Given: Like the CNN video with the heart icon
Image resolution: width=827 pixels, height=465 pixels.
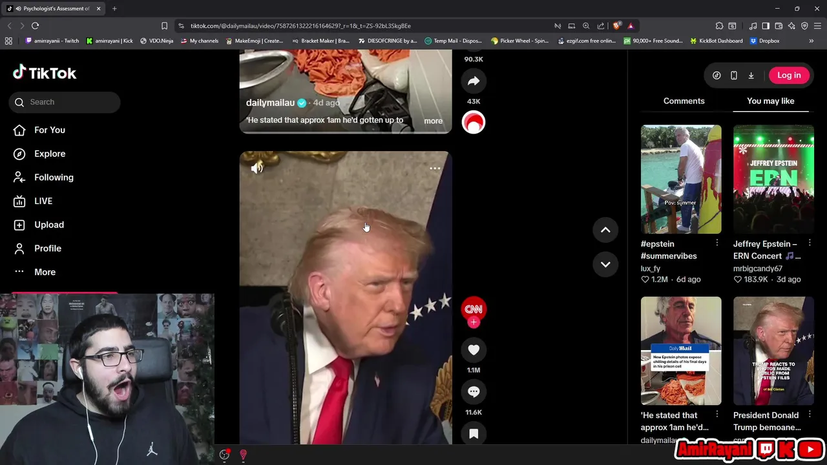Looking at the screenshot, I should click(474, 349).
